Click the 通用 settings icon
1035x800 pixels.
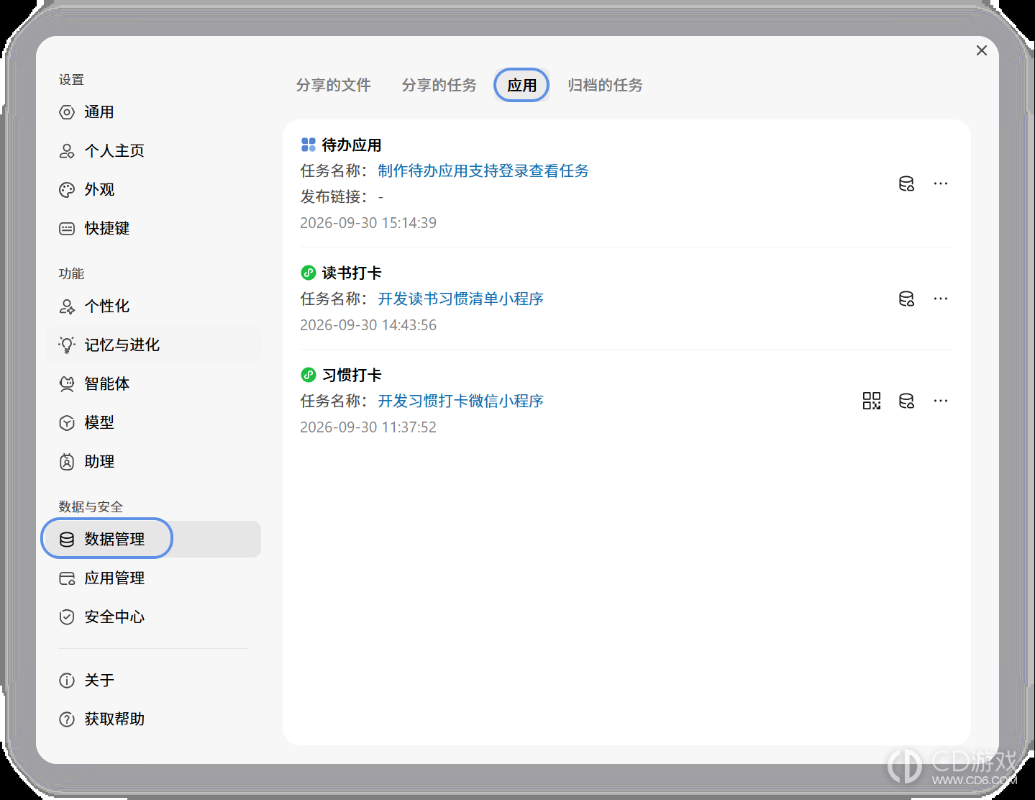67,112
